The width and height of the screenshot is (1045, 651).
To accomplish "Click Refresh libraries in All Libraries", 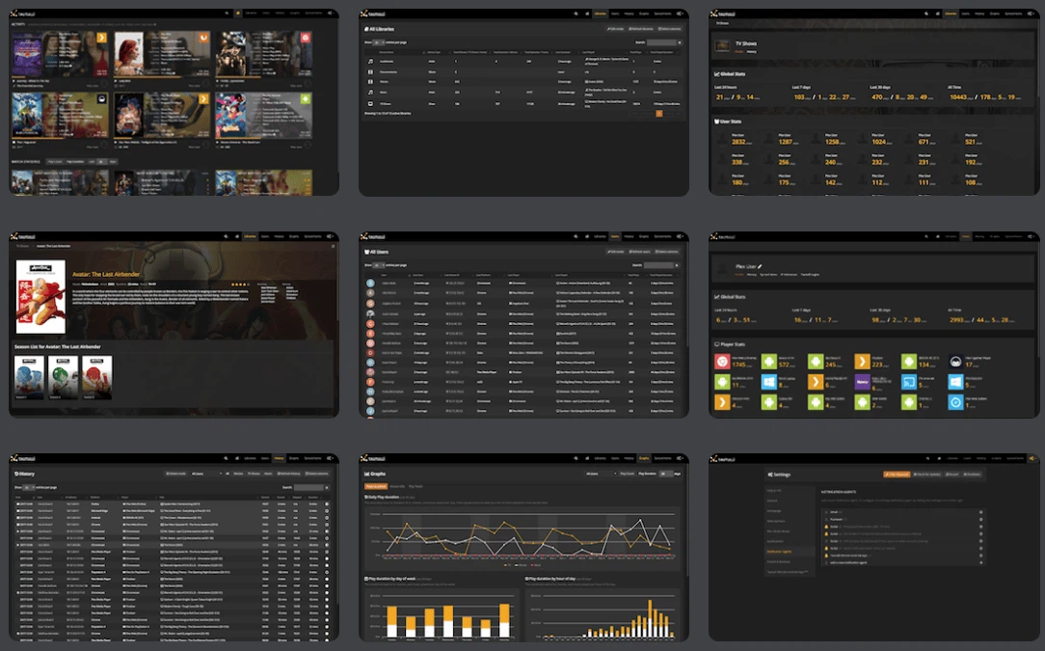I will pyautogui.click(x=641, y=29).
